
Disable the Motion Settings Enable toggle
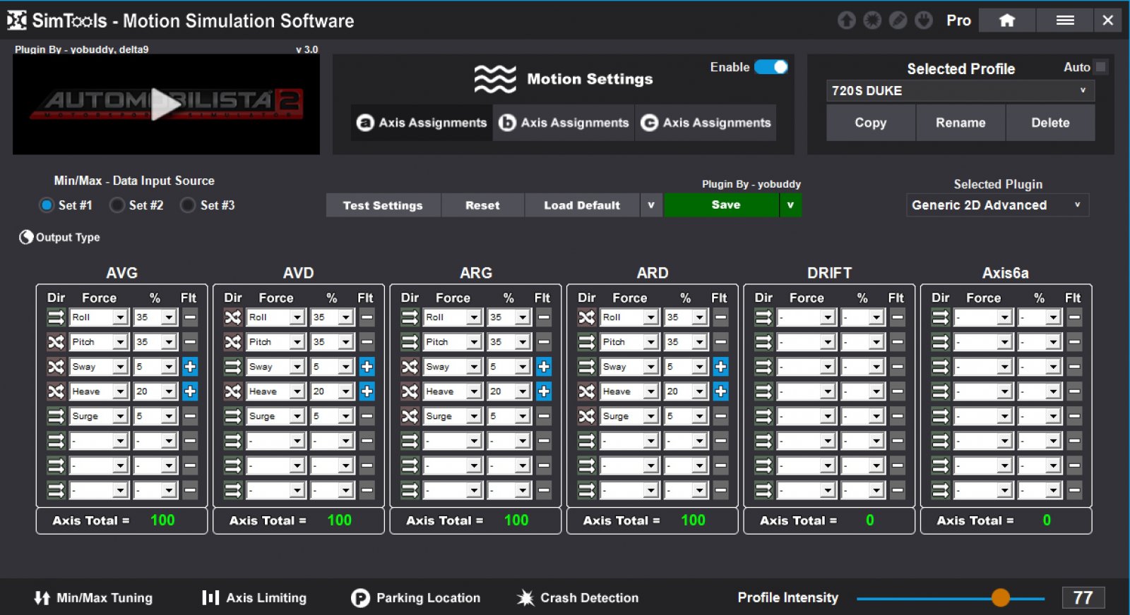[x=771, y=67]
